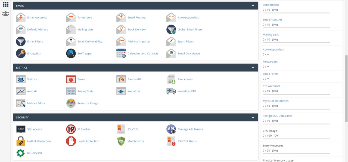
Task: Click the Hotlink Protection padlock icon
Action: click(x=21, y=141)
